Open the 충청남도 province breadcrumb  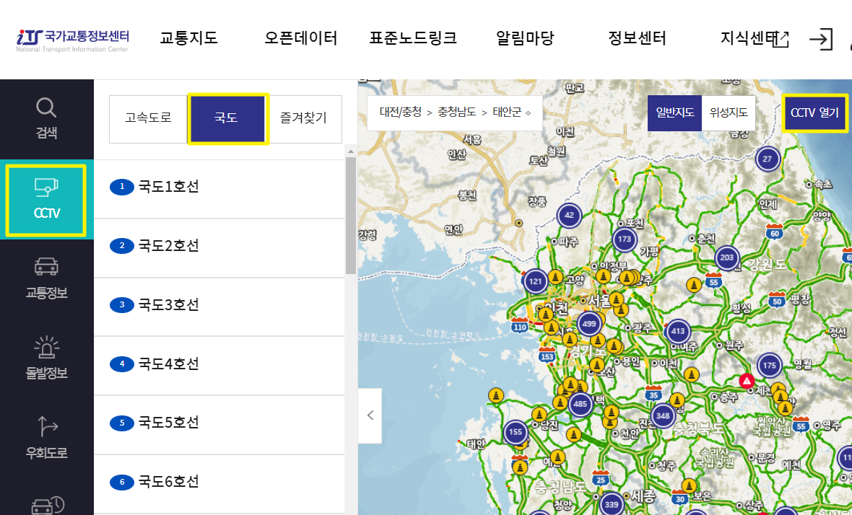pyautogui.click(x=457, y=113)
